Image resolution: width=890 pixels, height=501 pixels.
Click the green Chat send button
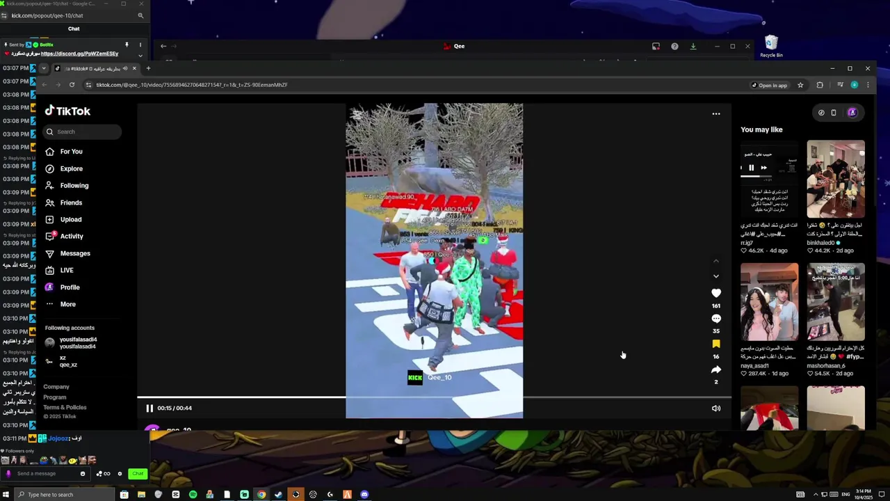(x=138, y=474)
